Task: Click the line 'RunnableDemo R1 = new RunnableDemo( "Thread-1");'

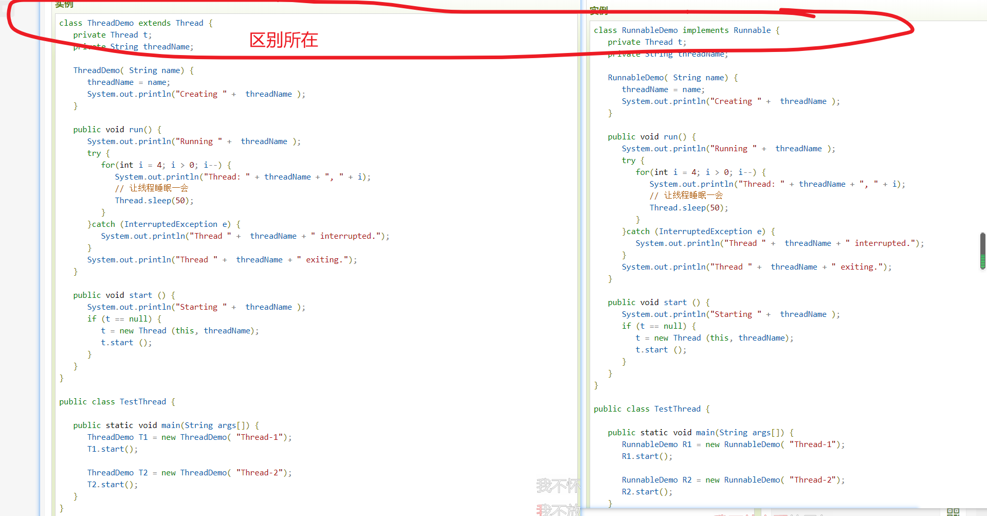Action: [733, 444]
